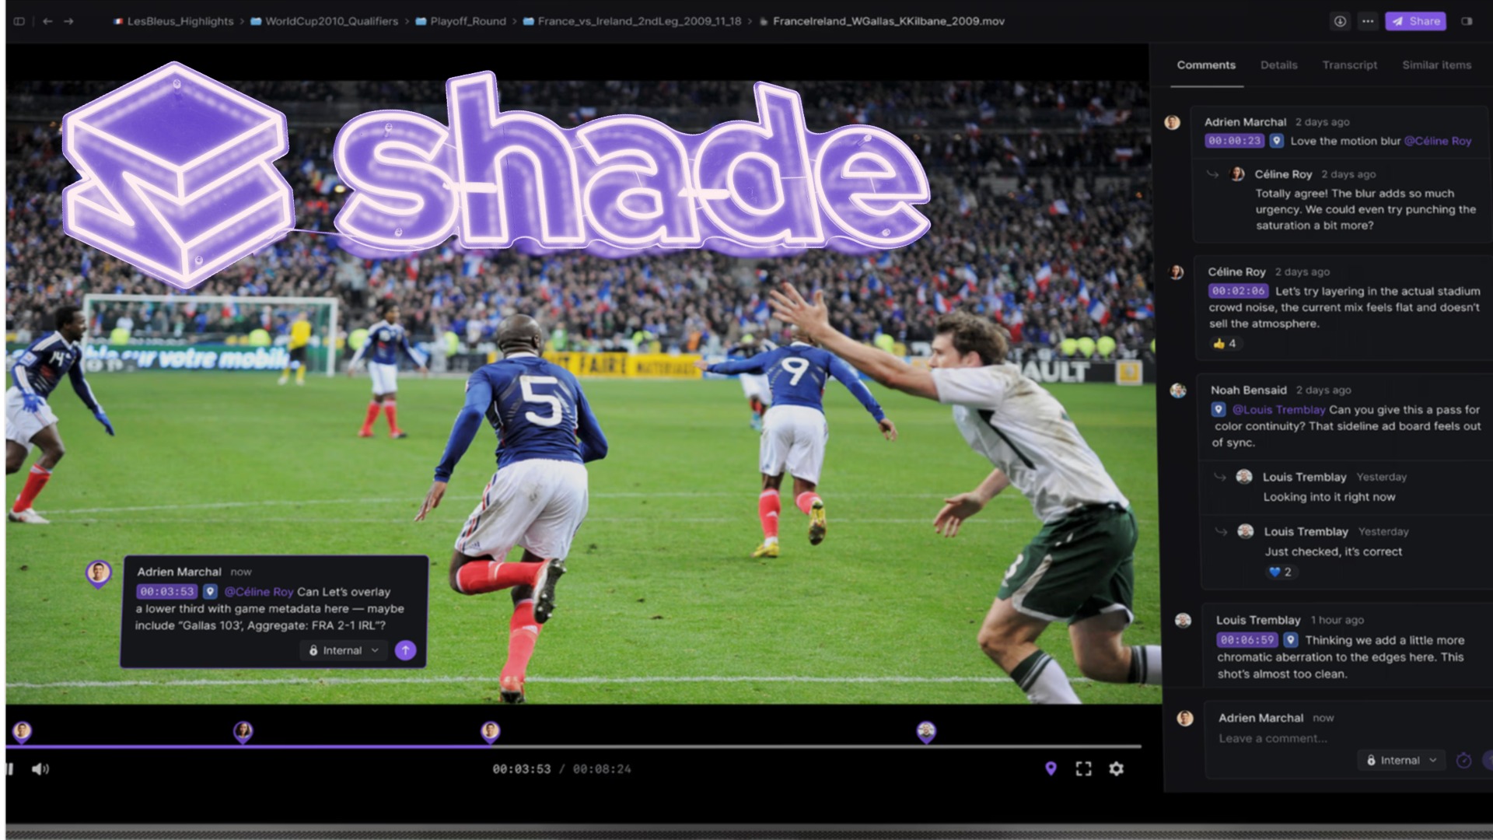The image size is (1493, 840).
Task: Switch to the Transcript tab
Action: coord(1349,65)
